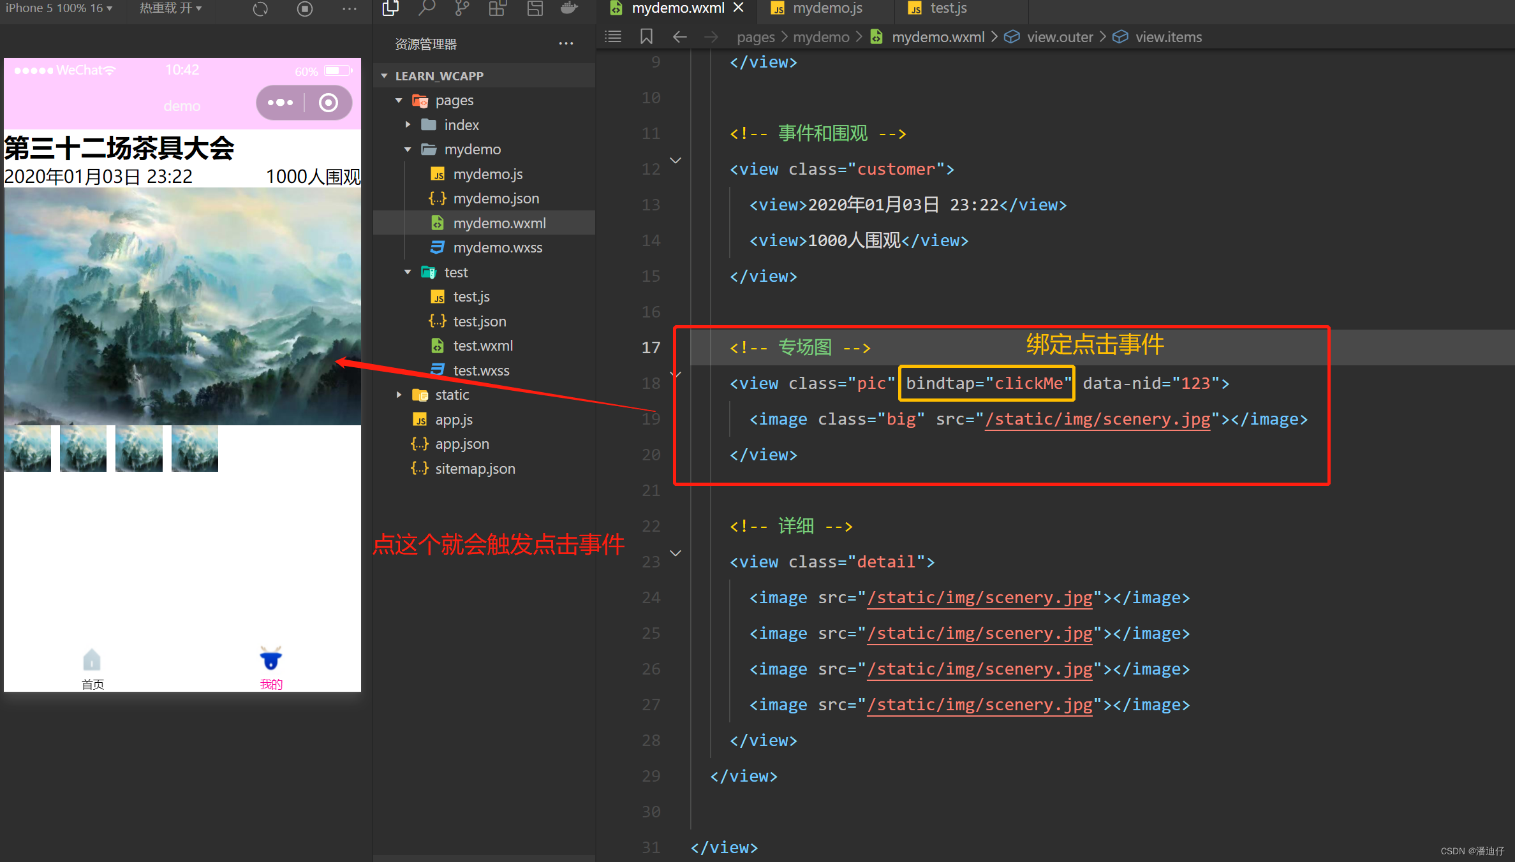Click the layout/save panel icon in activity bar
This screenshot has height=862, width=1515.
pyautogui.click(x=535, y=9)
